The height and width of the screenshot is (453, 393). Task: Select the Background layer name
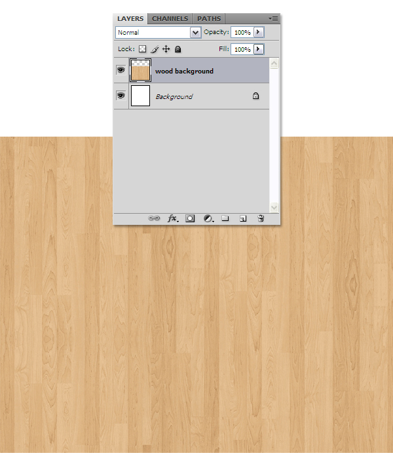point(174,96)
